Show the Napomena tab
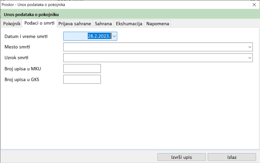This screenshot has width=260, height=163. pos(158,24)
